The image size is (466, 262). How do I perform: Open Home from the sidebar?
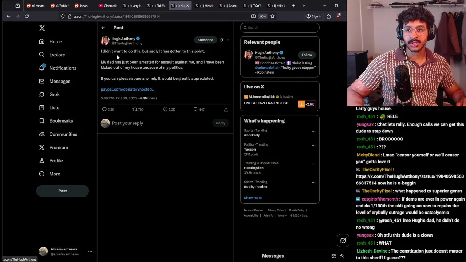[51, 41]
